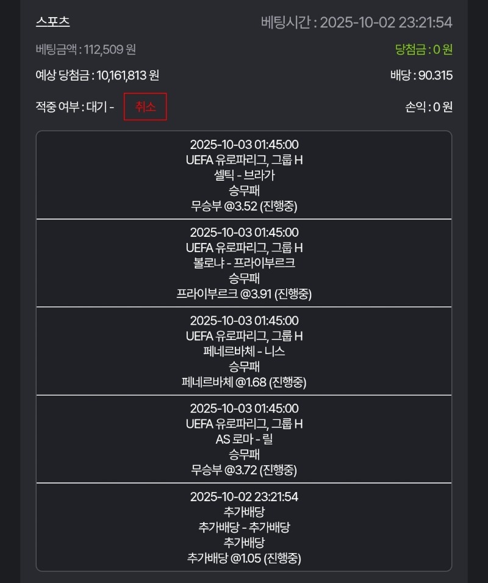
Task: Click the 배당 90.315 odds value
Action: click(x=421, y=76)
